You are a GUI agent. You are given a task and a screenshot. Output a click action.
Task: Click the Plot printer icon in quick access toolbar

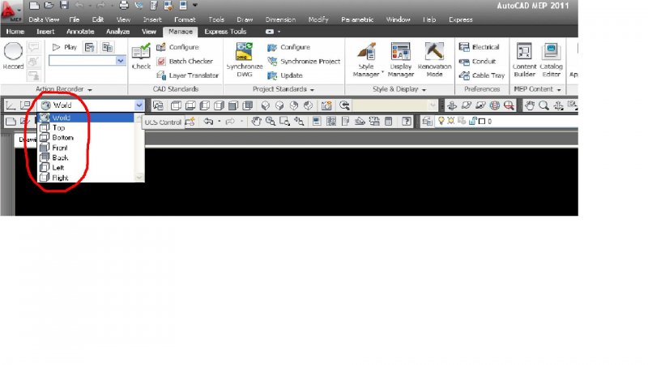[124, 6]
